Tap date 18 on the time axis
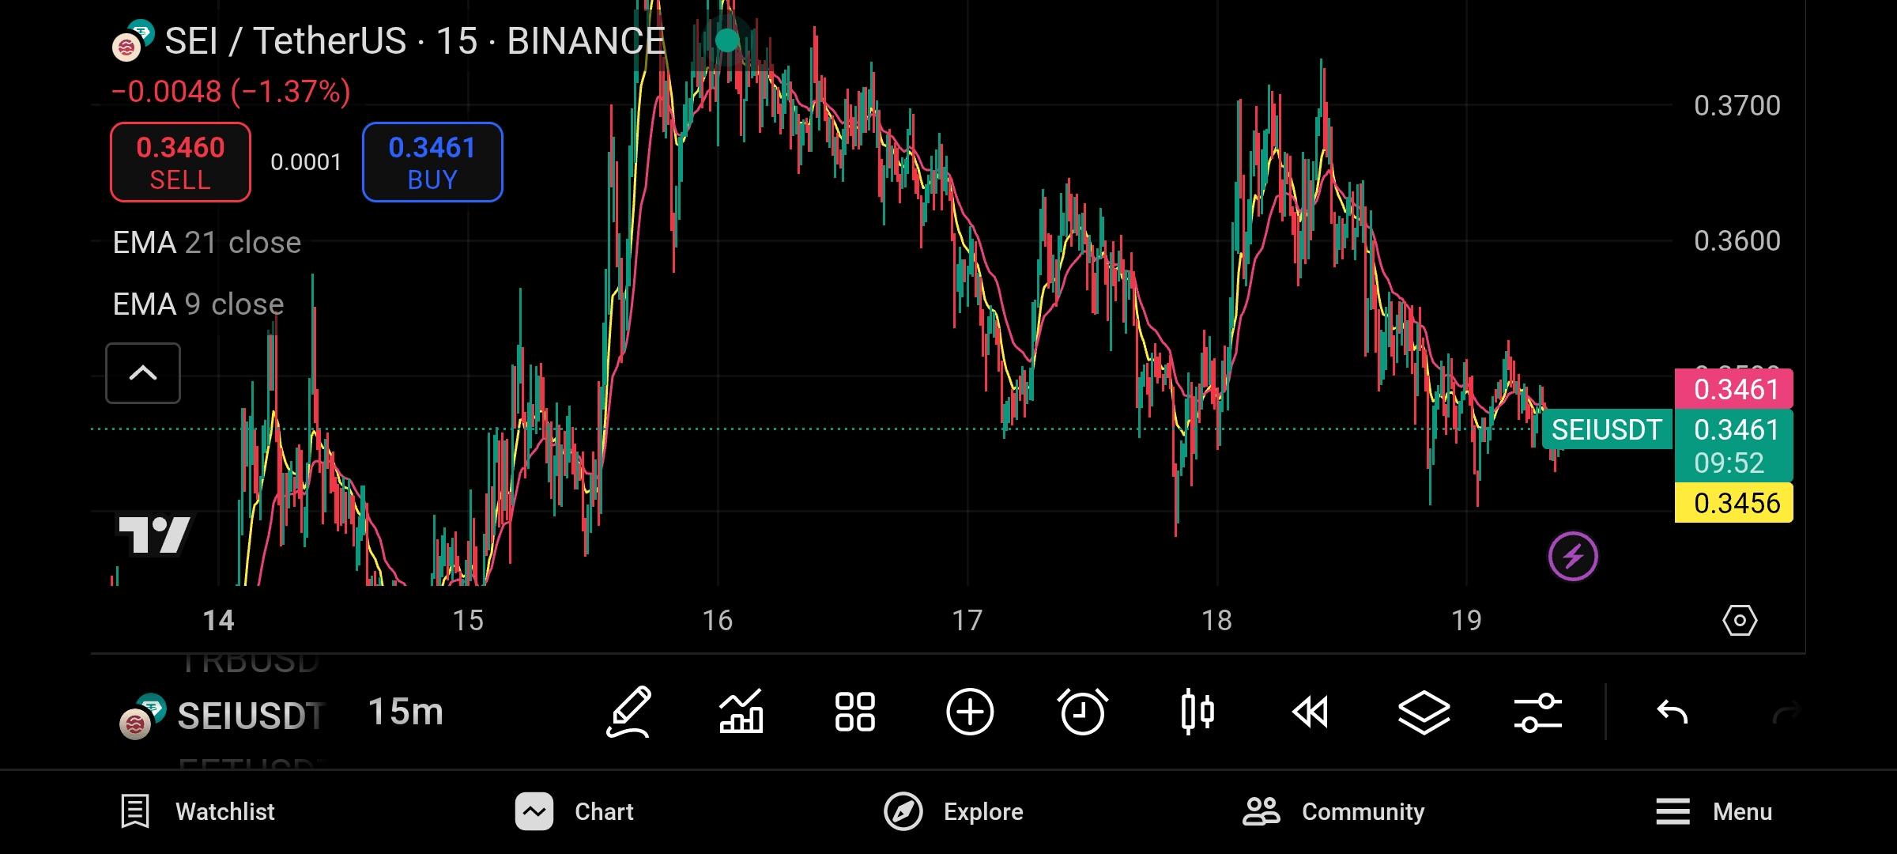 point(1217,621)
